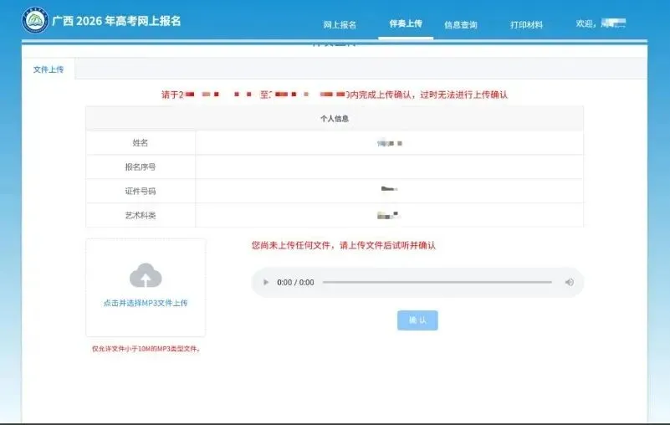The height and width of the screenshot is (425, 670).
Task: Open the 网上报名 menu
Action: point(340,24)
